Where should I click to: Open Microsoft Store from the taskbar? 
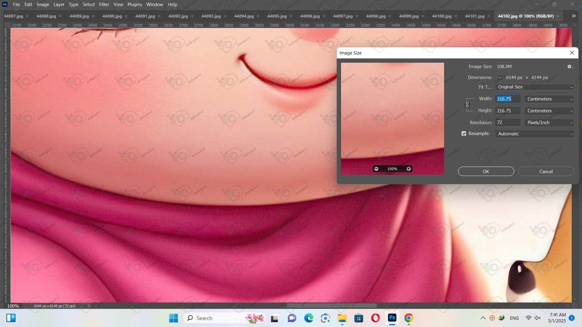[x=359, y=318]
